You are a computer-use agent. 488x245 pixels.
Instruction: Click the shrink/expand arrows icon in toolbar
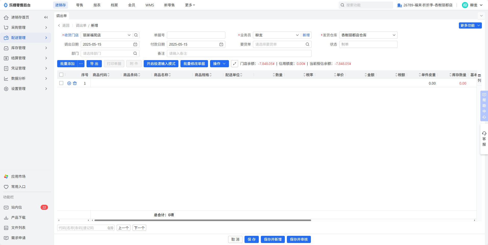(x=235, y=64)
